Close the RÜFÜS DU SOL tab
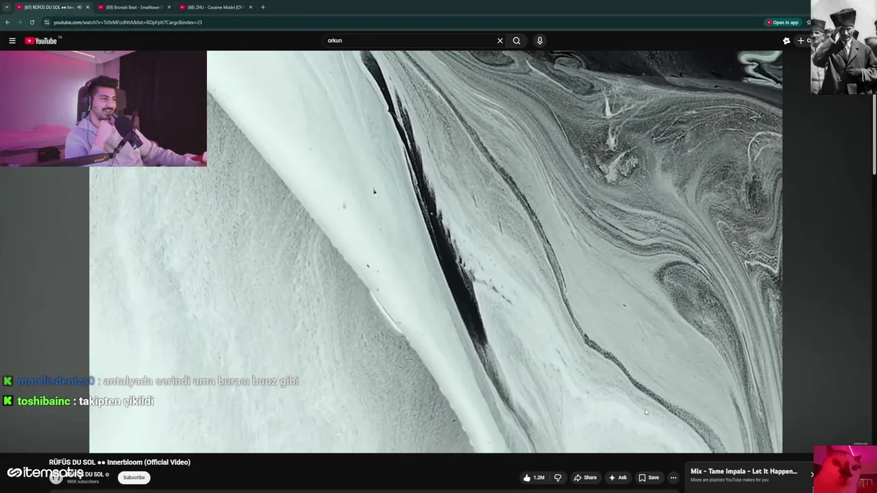877x493 pixels. coord(88,7)
